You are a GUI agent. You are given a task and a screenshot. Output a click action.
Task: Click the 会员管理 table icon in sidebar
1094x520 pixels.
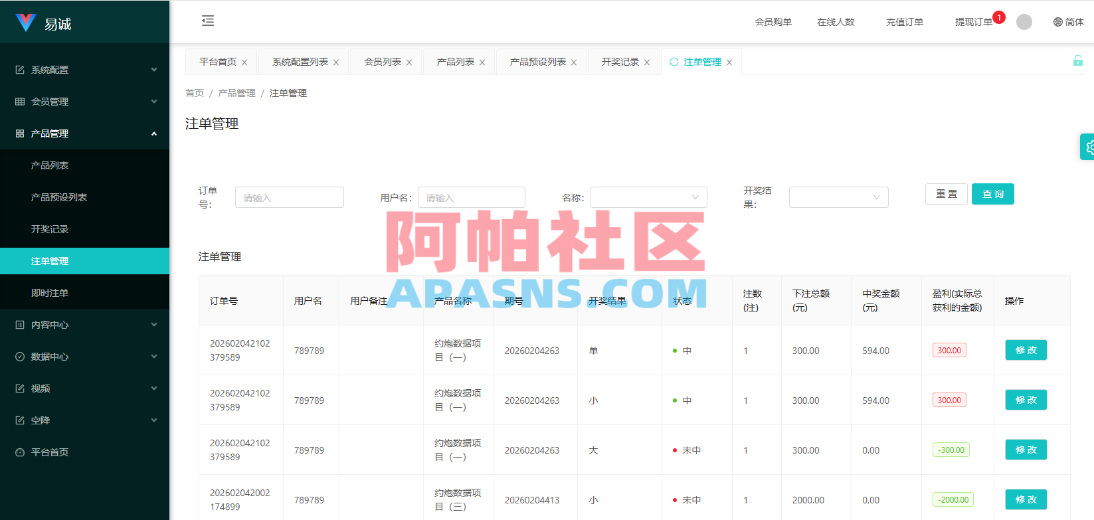[x=20, y=102]
